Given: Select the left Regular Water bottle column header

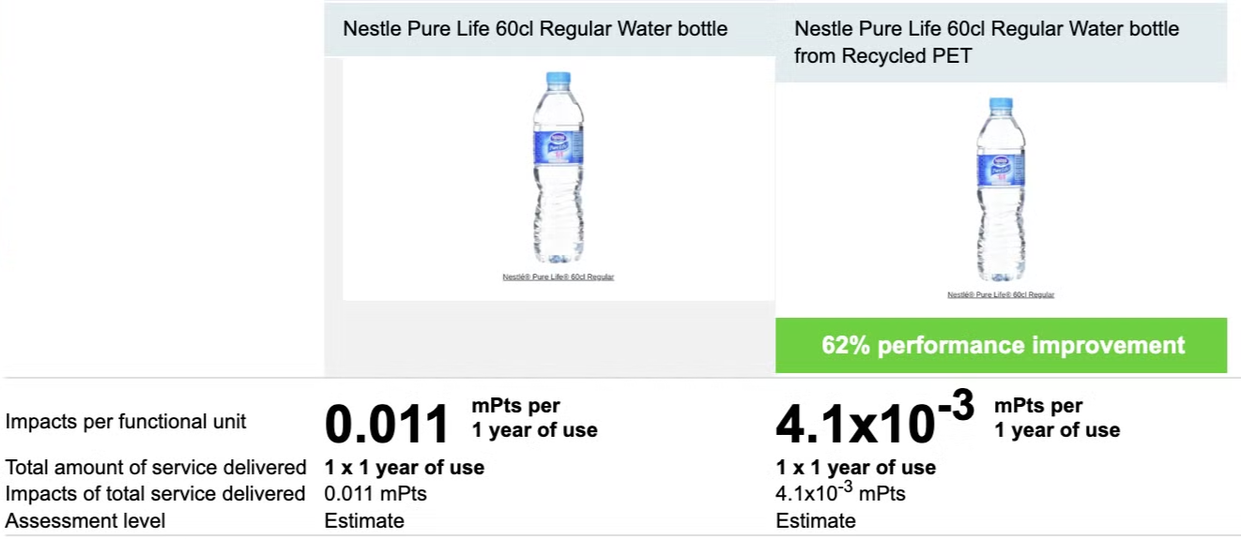Looking at the screenshot, I should tap(535, 29).
